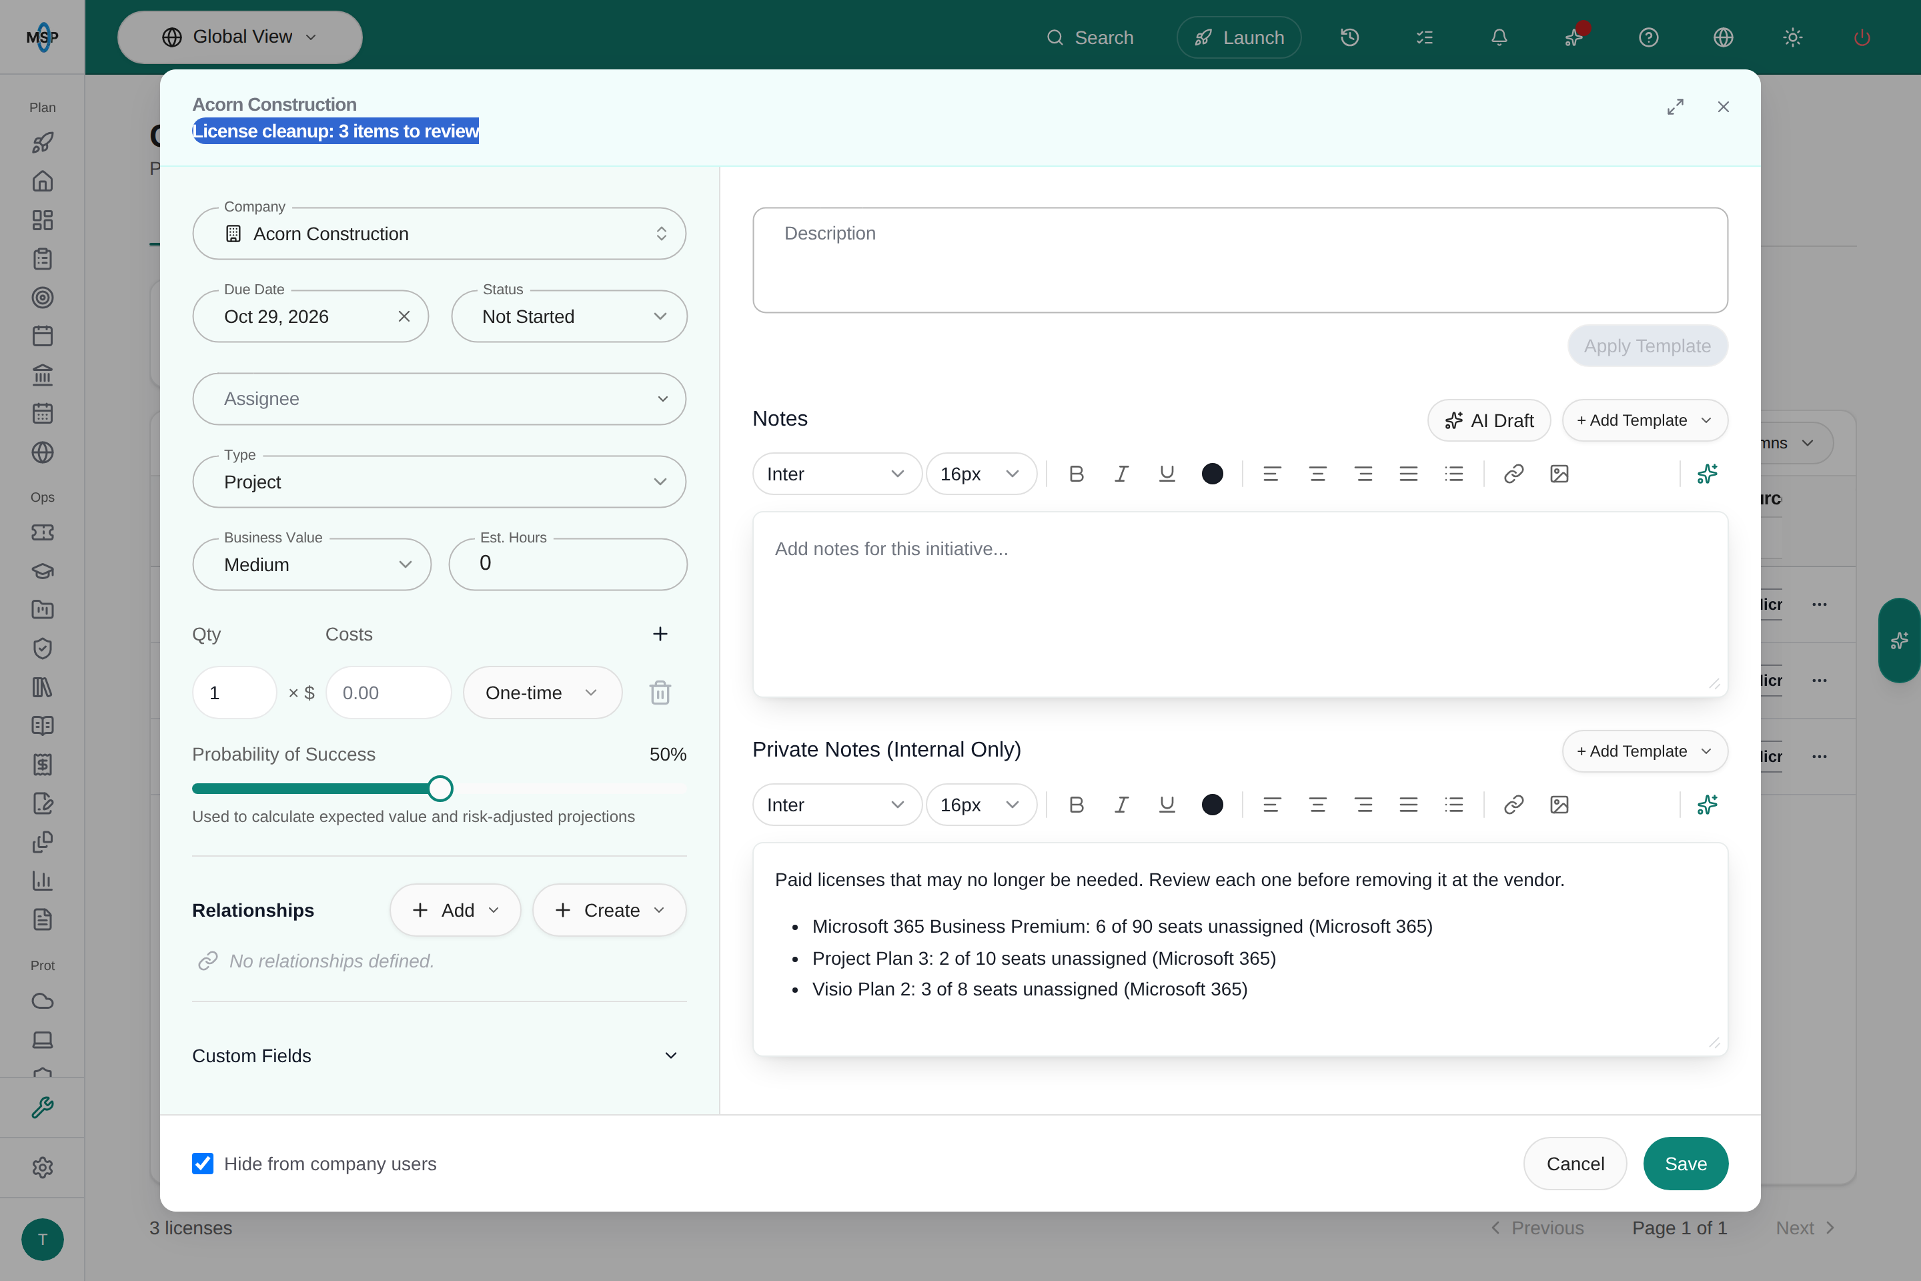
Task: Apply bullet list in Private Notes toolbar
Action: tap(1454, 805)
